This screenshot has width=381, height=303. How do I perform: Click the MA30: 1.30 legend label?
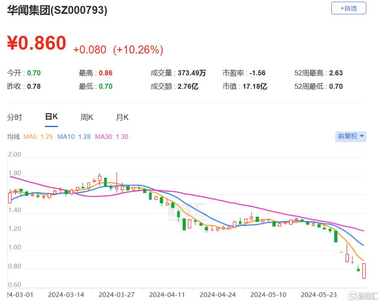(x=112, y=137)
